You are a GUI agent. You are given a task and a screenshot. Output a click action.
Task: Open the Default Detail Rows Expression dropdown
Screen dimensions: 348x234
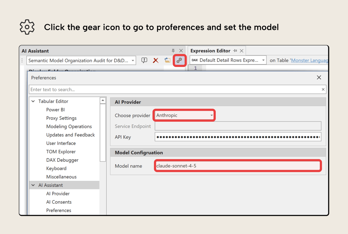click(x=263, y=61)
